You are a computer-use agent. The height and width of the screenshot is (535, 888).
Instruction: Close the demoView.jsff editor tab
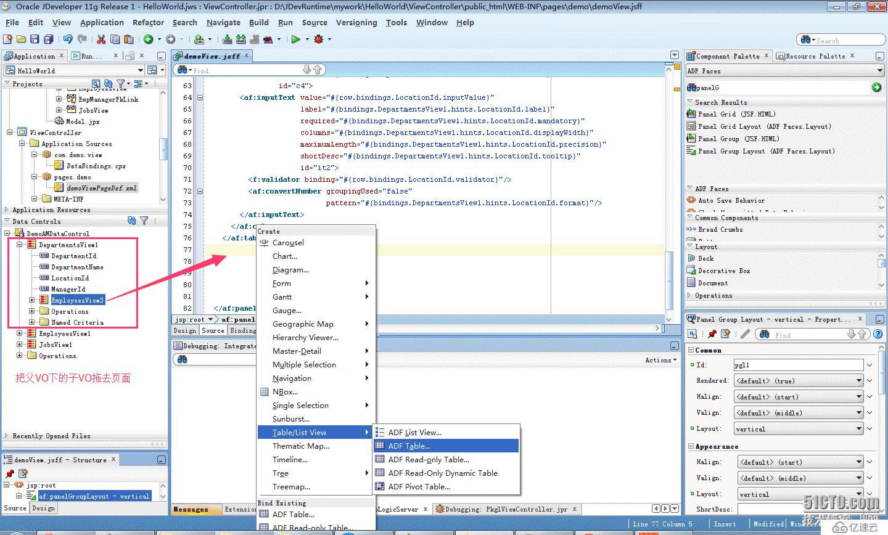(x=247, y=55)
